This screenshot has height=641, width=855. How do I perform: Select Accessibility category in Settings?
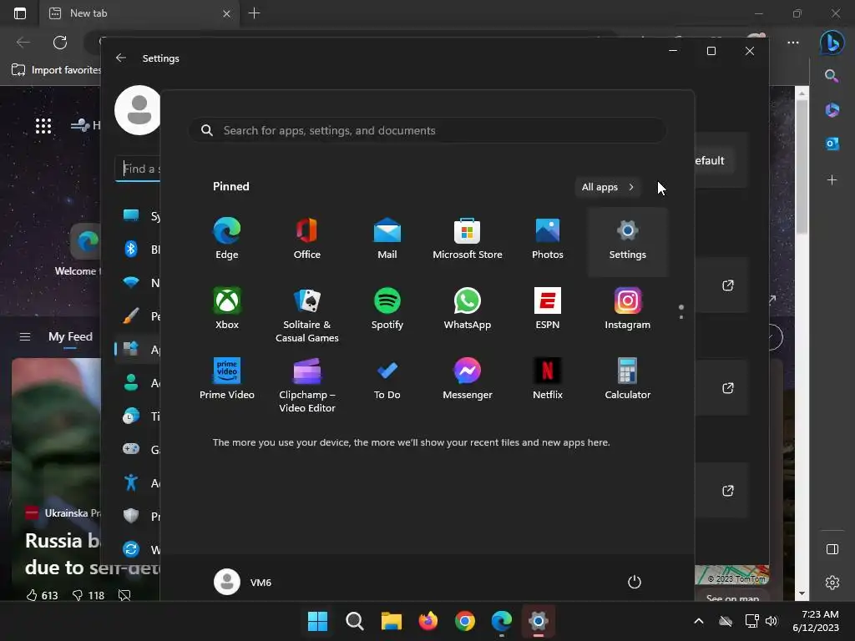click(138, 482)
